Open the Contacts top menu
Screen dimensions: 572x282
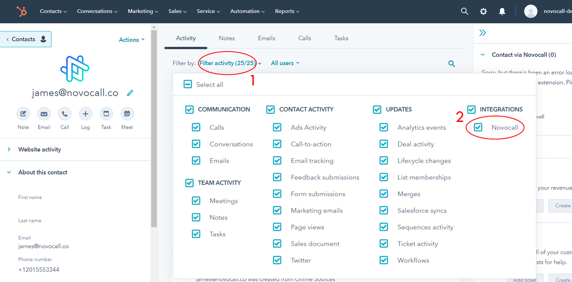(53, 12)
